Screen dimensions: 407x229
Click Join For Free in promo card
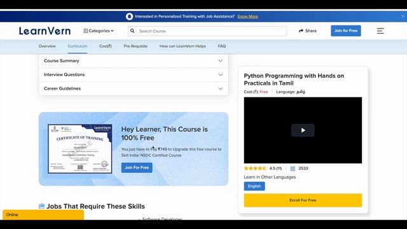137,167
